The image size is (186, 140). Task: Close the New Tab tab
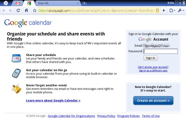pos(77,3)
